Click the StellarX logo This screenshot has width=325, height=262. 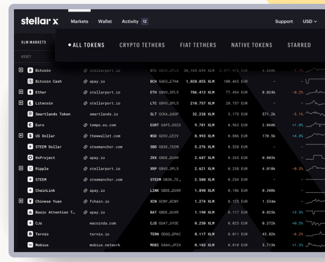point(39,21)
